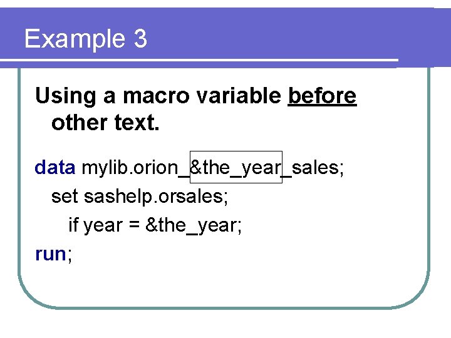Click the underlined word "before"

pyautogui.click(x=322, y=96)
